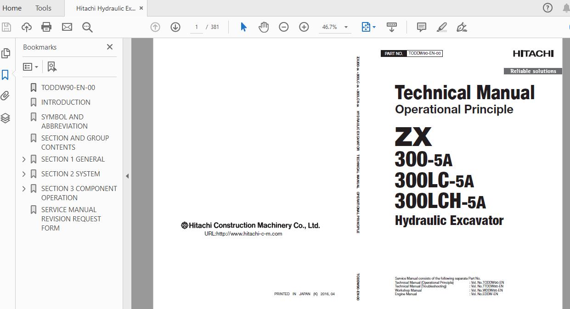Screen dimensions: 570x309
Task: Click the 300LCH-5A model text
Action: [440, 201]
